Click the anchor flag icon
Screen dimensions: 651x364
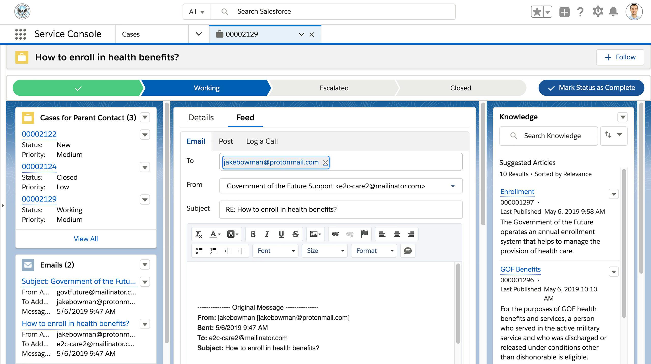364,234
